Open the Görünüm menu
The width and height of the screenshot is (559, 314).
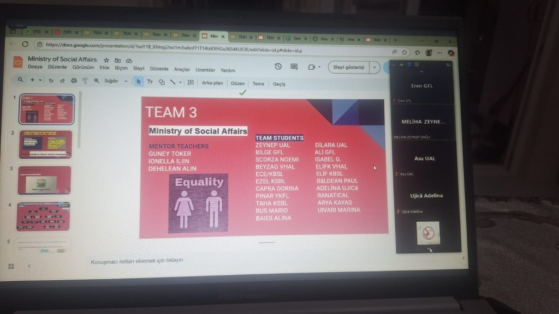(x=83, y=68)
